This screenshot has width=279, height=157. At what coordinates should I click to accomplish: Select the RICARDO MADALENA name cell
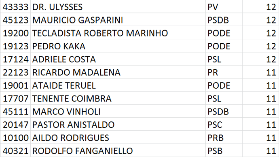118,72
